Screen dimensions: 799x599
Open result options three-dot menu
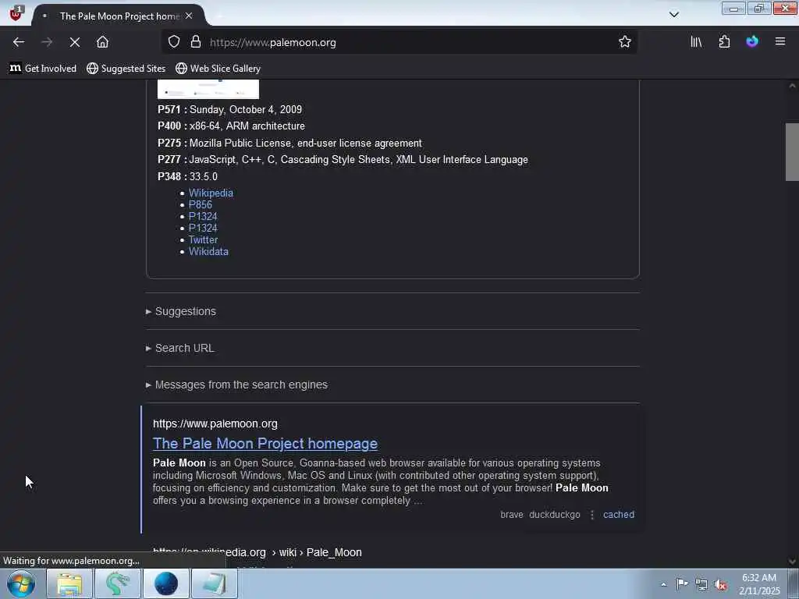coord(592,515)
